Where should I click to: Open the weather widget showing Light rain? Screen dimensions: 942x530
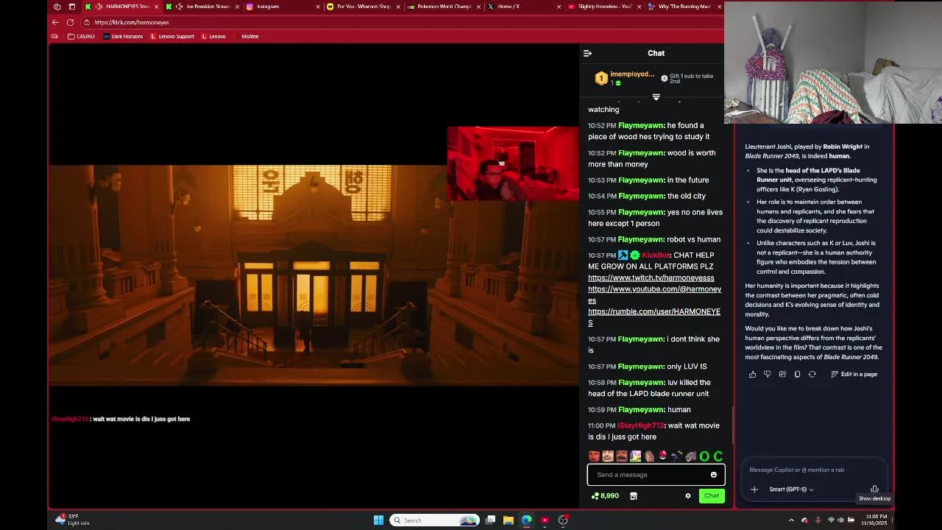72,520
